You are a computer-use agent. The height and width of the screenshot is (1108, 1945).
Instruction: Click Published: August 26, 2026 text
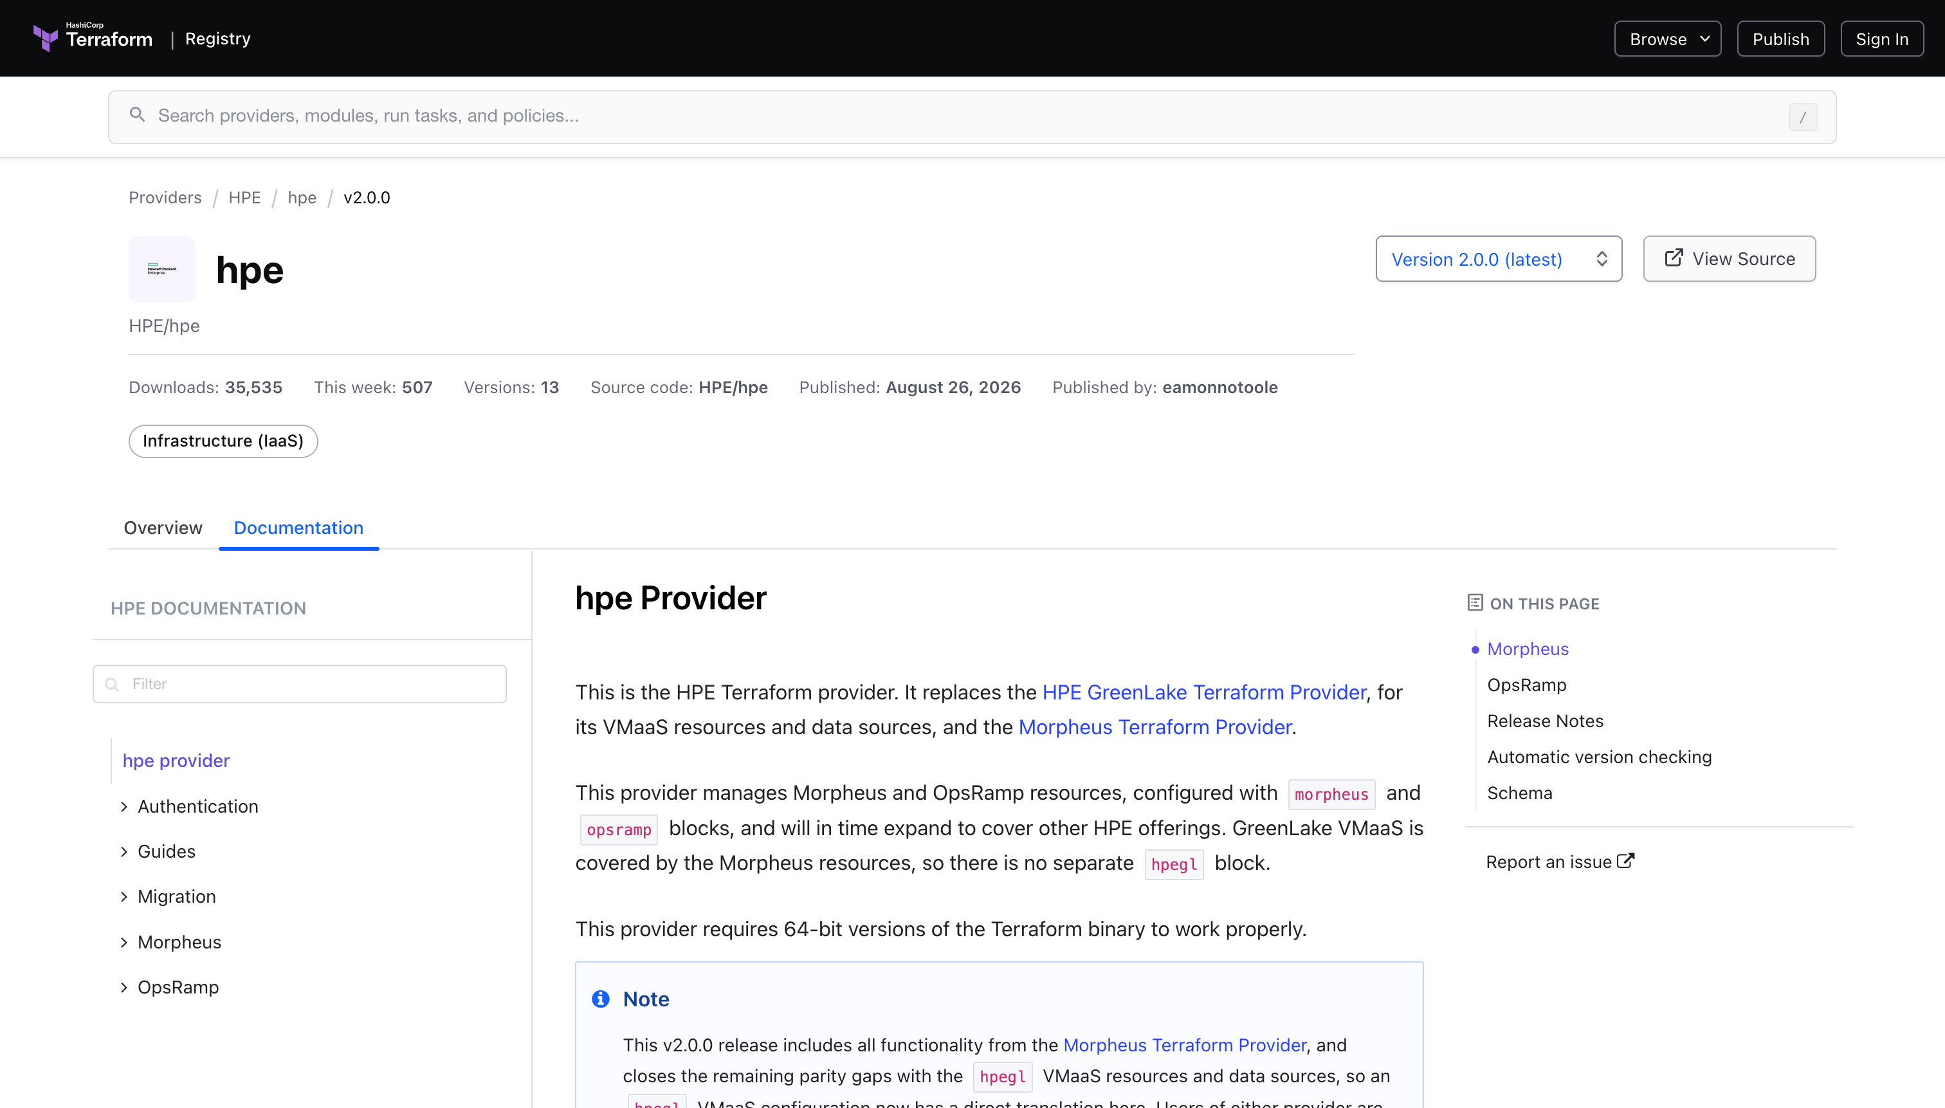(909, 387)
